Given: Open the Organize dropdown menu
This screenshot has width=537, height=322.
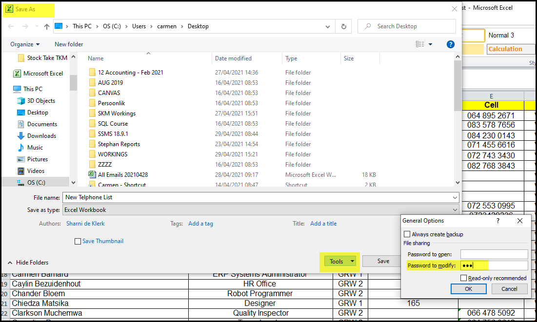Looking at the screenshot, I should click(25, 44).
